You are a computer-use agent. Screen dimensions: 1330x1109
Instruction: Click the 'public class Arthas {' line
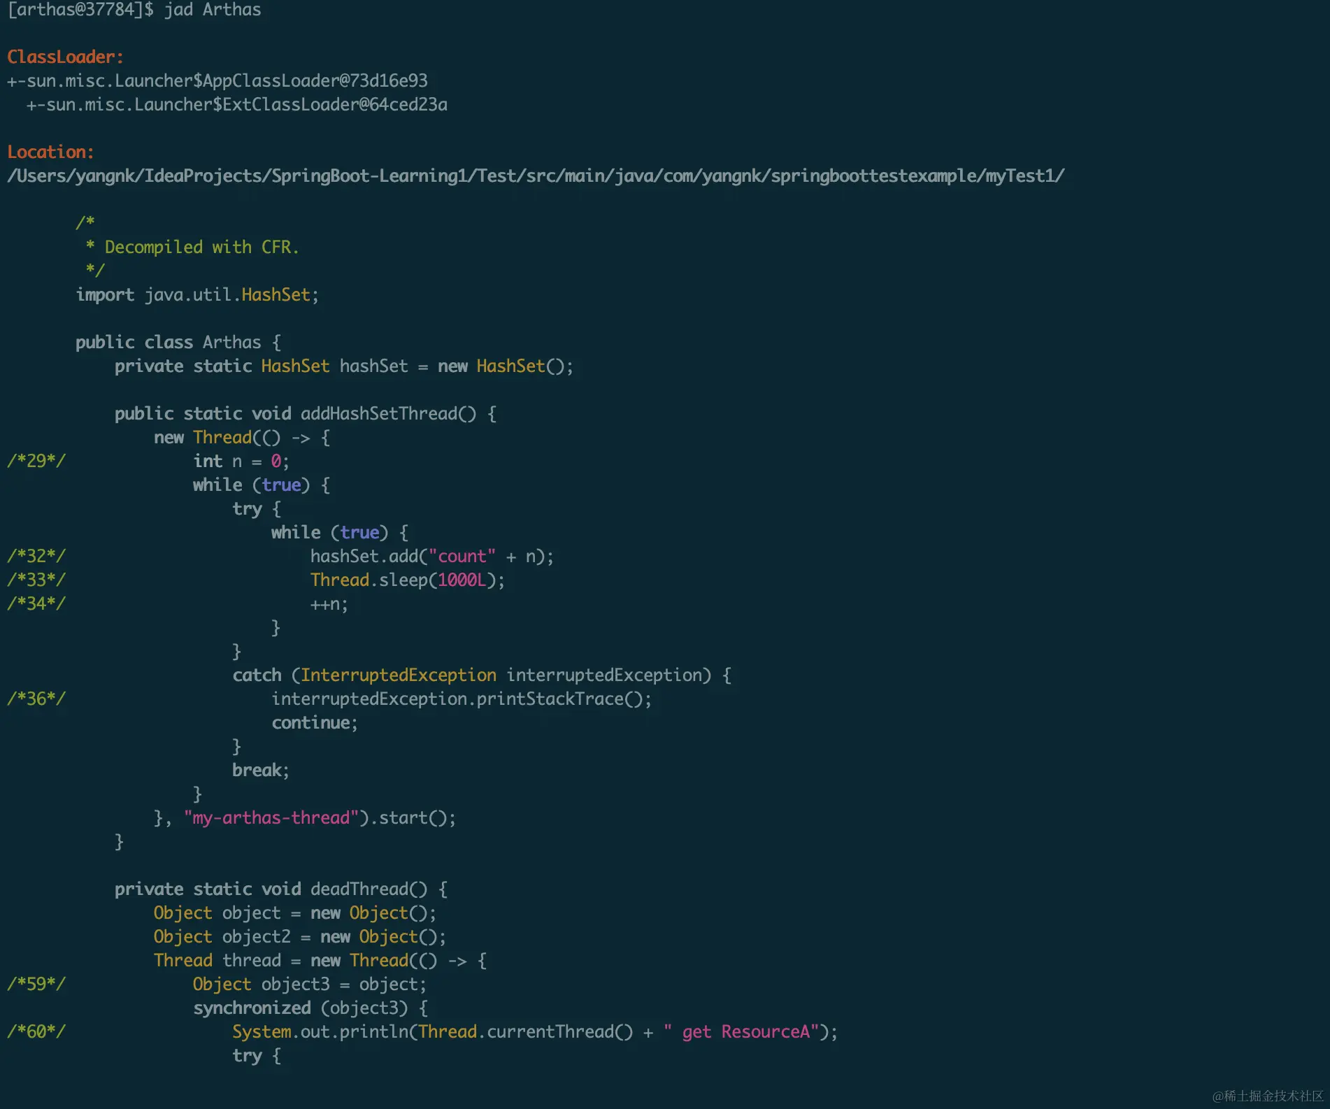point(178,342)
